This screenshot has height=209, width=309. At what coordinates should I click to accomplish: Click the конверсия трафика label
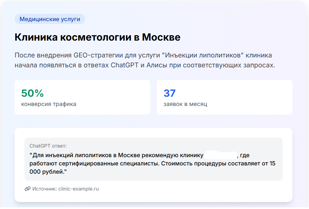[49, 104]
